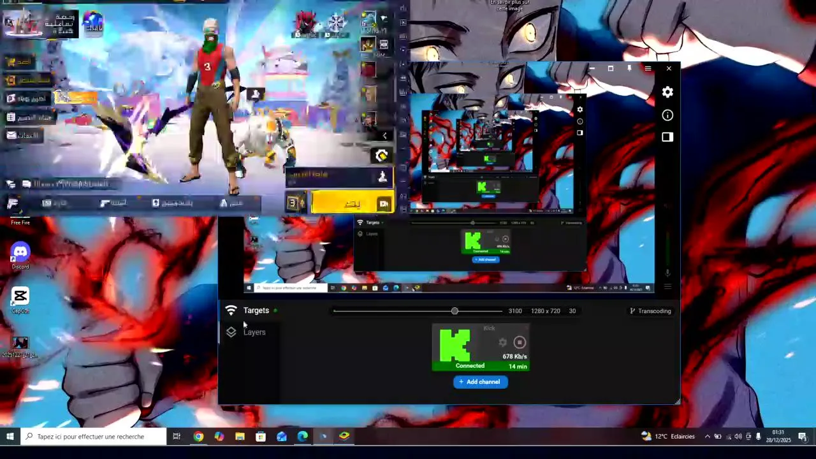Open the streaming app settings gear
This screenshot has height=459, width=816.
667,92
